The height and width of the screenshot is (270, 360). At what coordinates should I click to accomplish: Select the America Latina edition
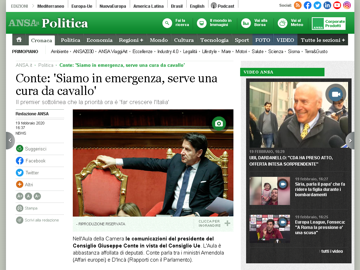(x=149, y=6)
